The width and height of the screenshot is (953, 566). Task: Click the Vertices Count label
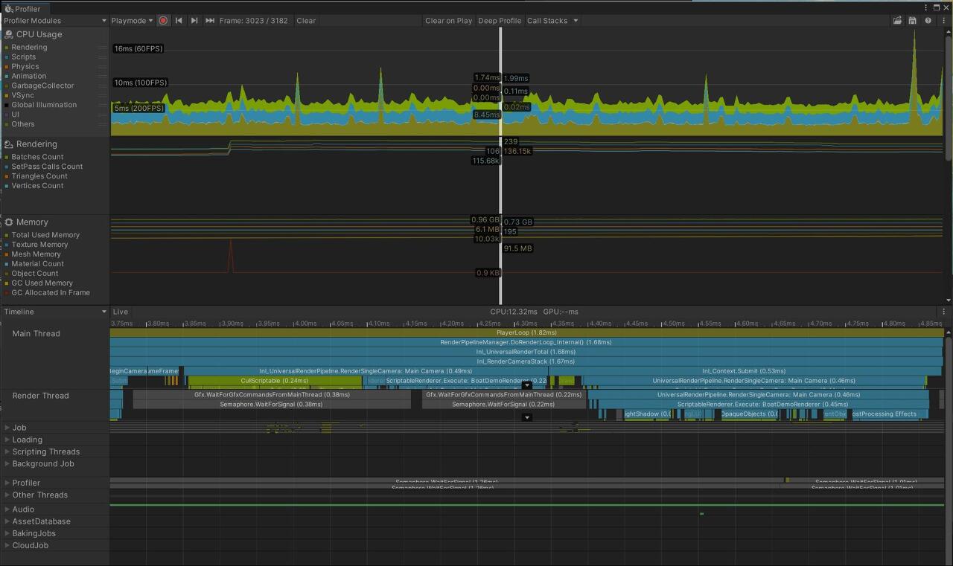(37, 186)
